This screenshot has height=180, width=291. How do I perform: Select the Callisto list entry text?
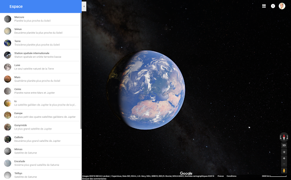[19, 137]
